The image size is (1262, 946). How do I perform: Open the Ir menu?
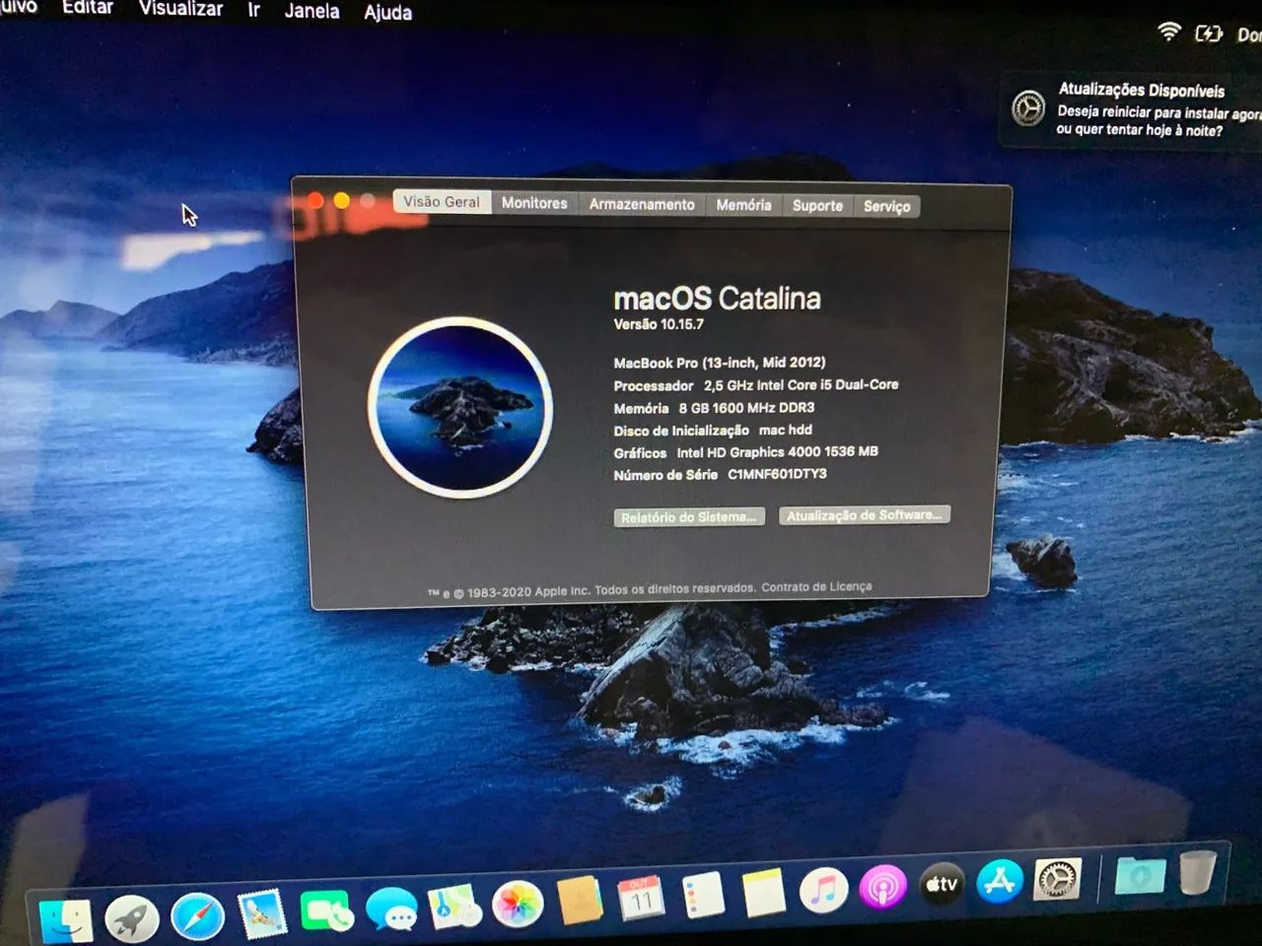pos(253,10)
